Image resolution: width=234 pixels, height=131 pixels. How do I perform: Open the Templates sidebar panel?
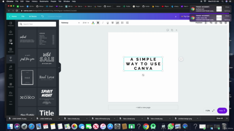pos(11,24)
